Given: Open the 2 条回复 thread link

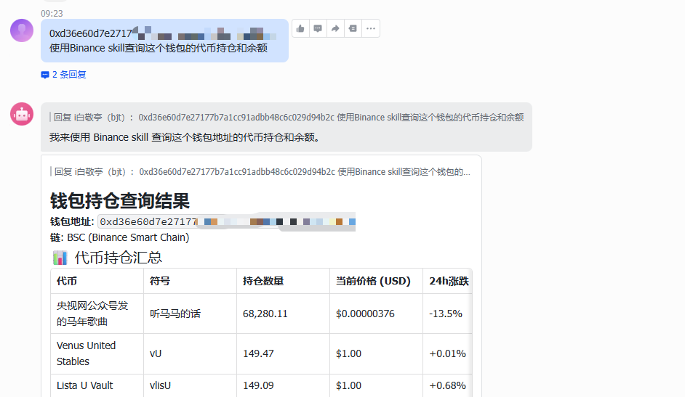Looking at the screenshot, I should click(x=64, y=75).
